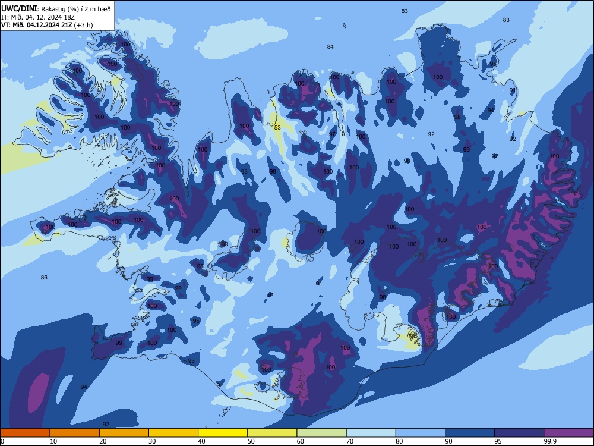594x446 pixels.
Task: Click the 60–70 light green legend swatch
Action: click(x=321, y=433)
